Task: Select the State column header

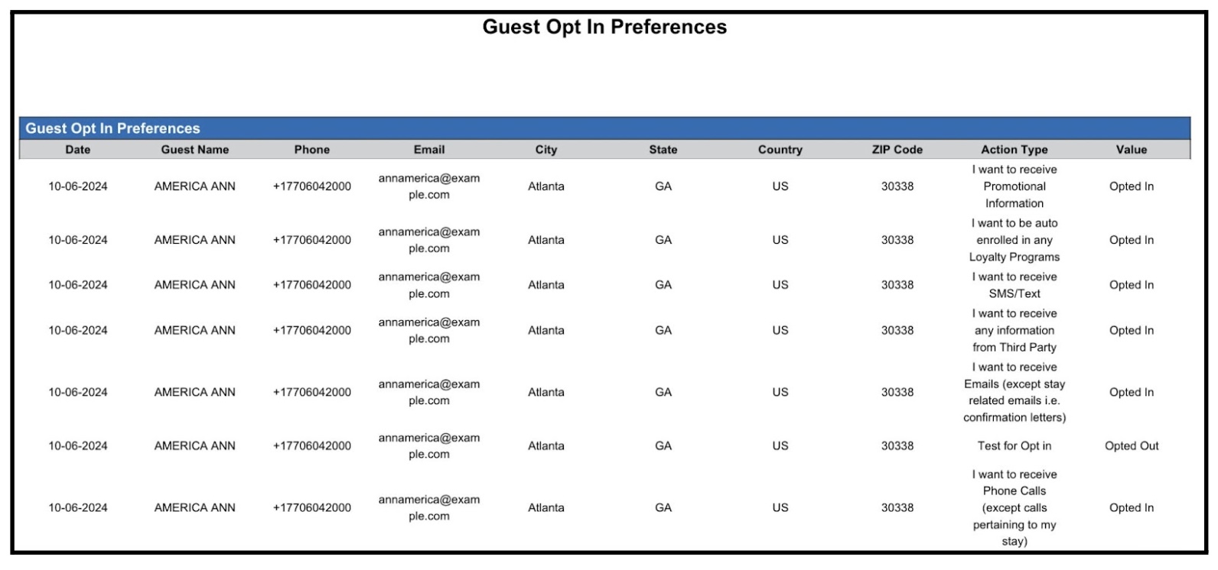Action: pyautogui.click(x=663, y=150)
